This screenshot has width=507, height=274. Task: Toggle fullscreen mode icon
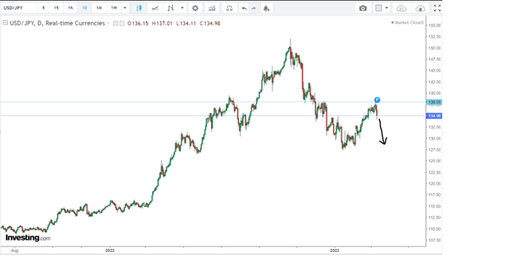437,8
